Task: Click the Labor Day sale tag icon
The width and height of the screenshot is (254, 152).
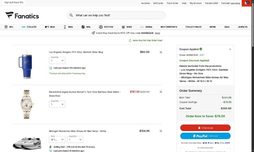Action: click(93, 33)
